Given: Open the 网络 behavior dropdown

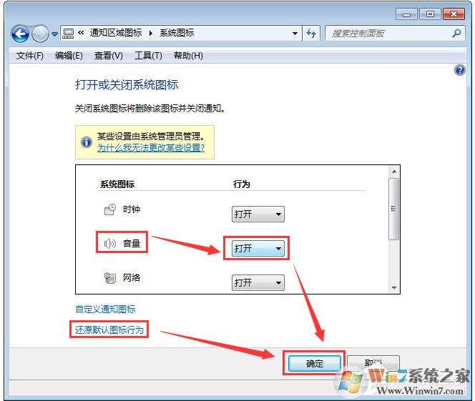Looking at the screenshot, I should tap(258, 282).
